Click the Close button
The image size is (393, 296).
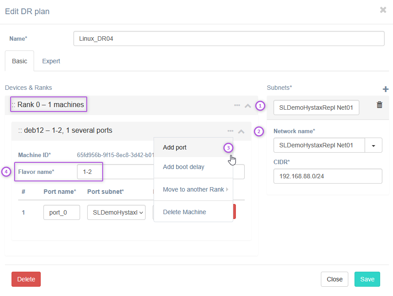click(x=335, y=279)
